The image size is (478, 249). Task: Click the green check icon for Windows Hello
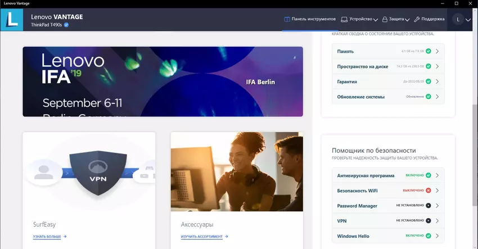tap(429, 236)
